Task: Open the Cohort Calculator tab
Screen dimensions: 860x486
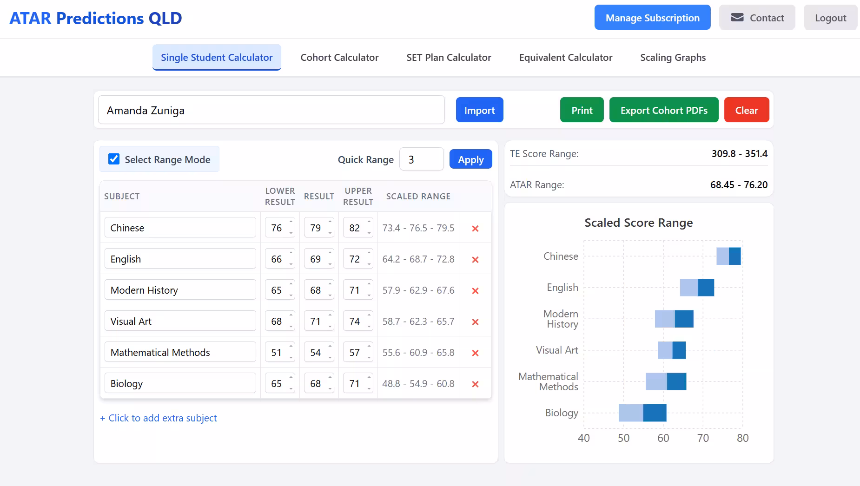Action: tap(339, 58)
